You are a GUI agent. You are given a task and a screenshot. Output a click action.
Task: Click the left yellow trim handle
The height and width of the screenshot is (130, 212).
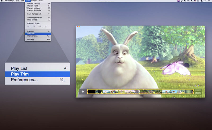(x=87, y=92)
